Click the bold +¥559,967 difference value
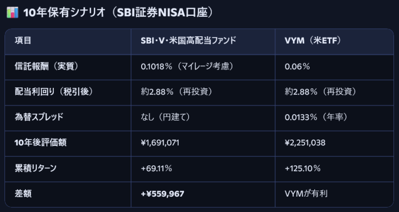399x212 pixels. [x=163, y=194]
